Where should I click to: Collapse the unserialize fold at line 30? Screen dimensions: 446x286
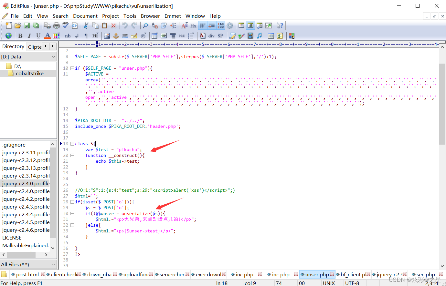72,213
